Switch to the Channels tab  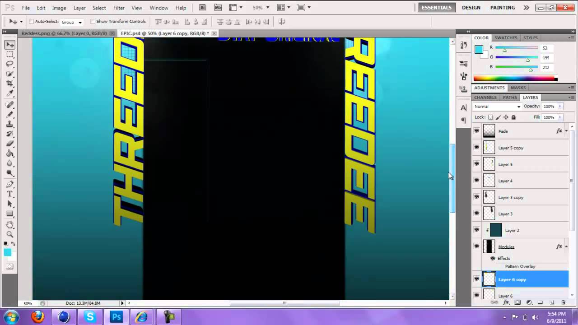click(x=485, y=97)
